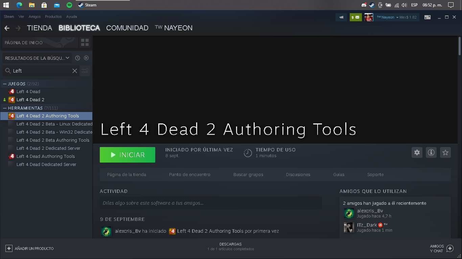Click the activity box to tell friends something
Image resolution: width=462 pixels, height=259 pixels.
[211, 203]
